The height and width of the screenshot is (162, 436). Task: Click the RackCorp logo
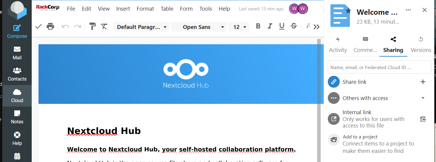point(47,8)
